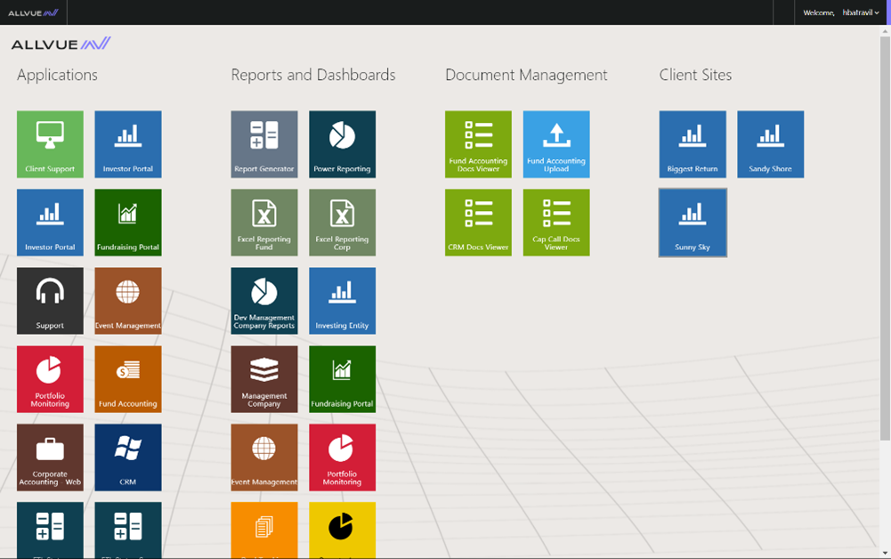
Task: Launch Portfolio Monitoring under Applications
Action: (x=50, y=379)
